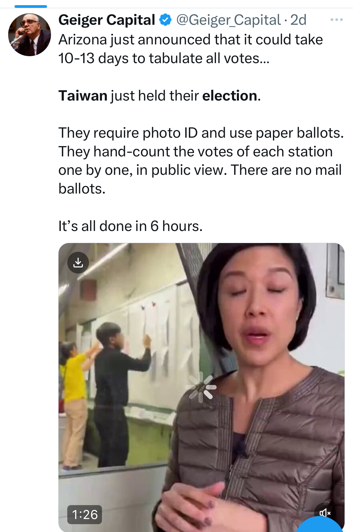Open the three-dot more options menu
The image size is (353, 532).
tap(336, 20)
